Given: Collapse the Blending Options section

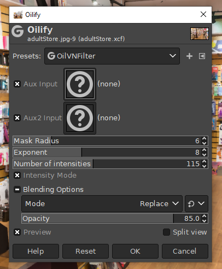Looking at the screenshot, I should click(17, 190).
